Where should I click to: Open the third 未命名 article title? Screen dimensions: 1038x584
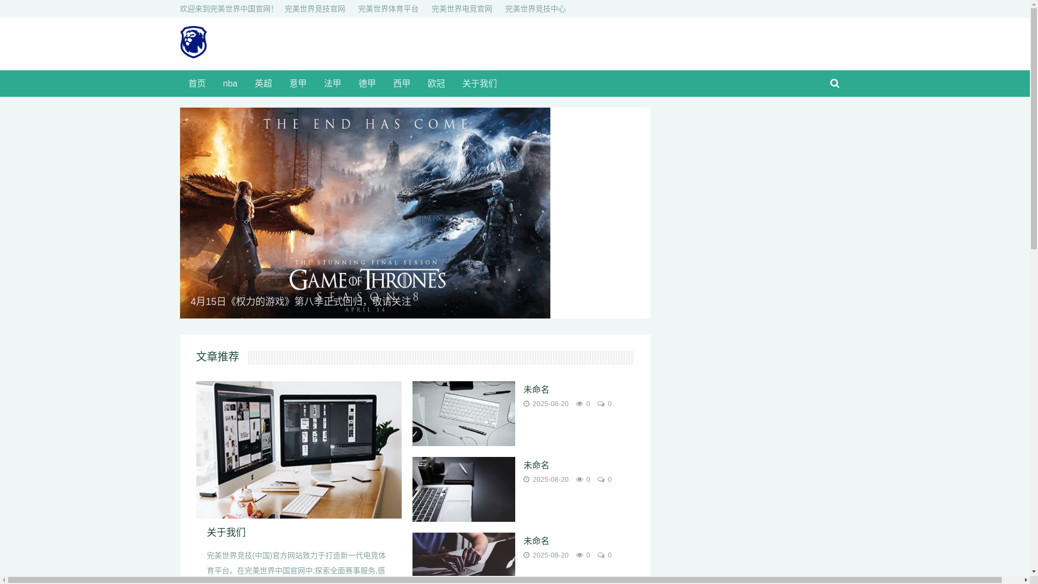click(x=536, y=541)
